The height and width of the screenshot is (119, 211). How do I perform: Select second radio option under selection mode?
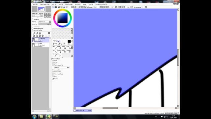pyautogui.click(x=53, y=63)
